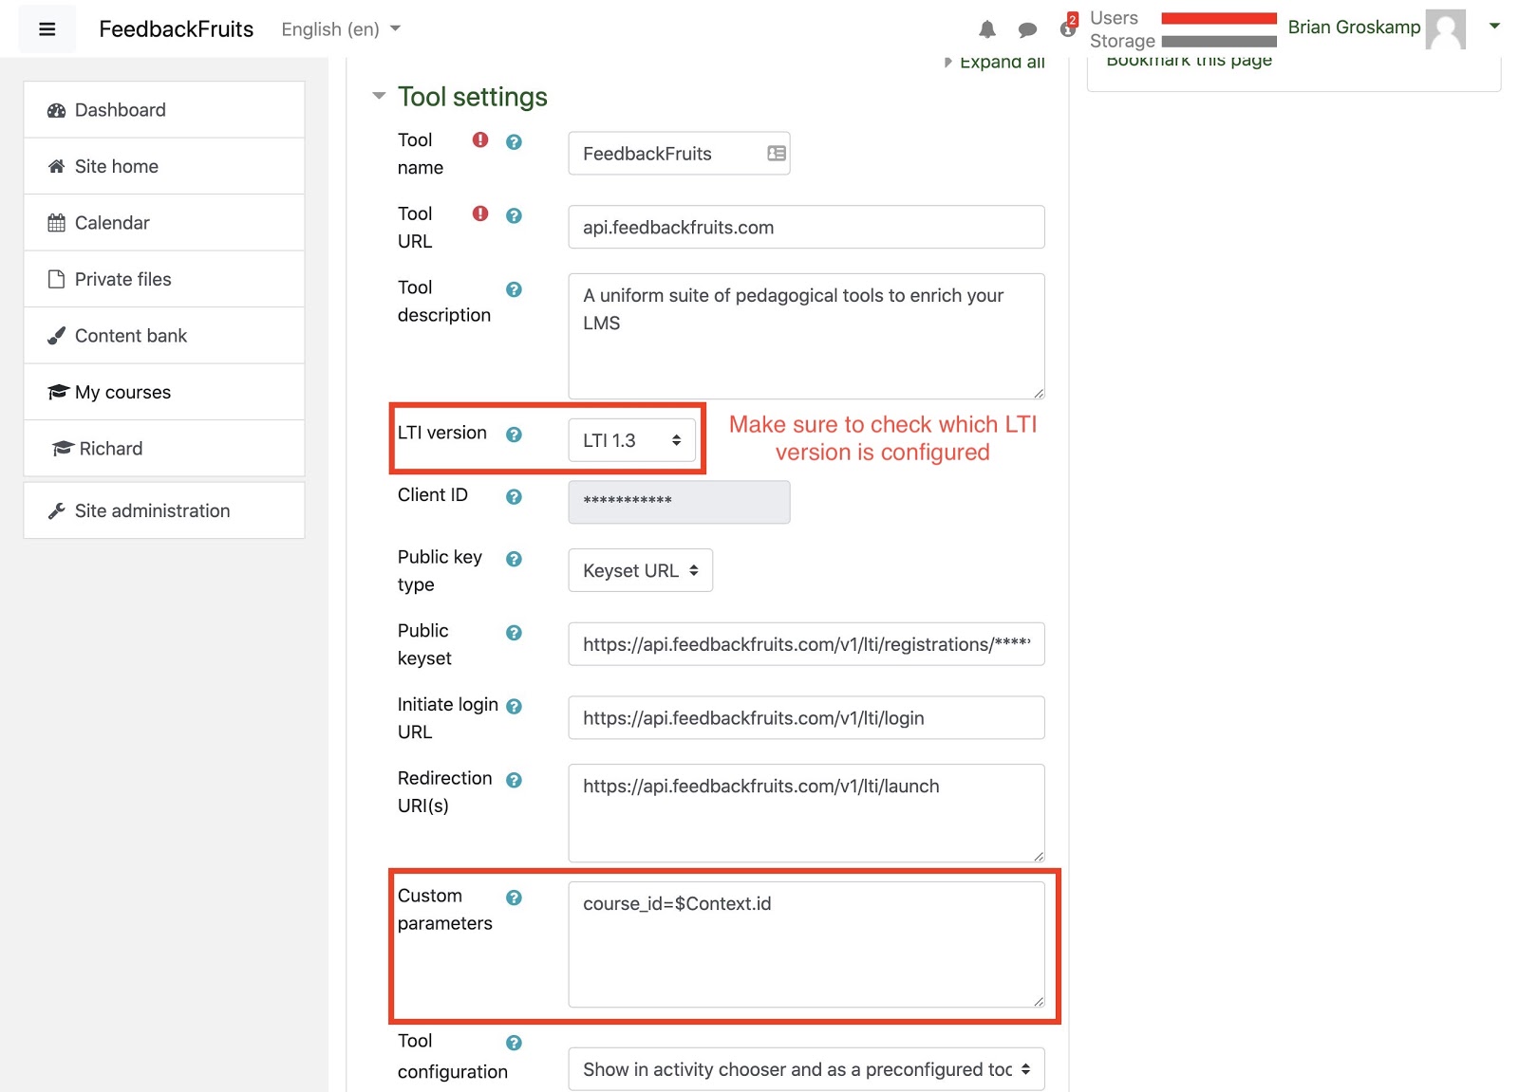1519x1092 pixels.
Task: Open help for Public key type
Action: 514,559
